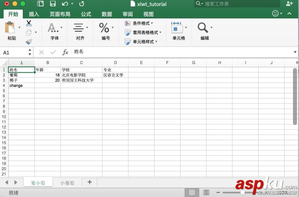Click the 搜索工作表 search field

point(237,4)
